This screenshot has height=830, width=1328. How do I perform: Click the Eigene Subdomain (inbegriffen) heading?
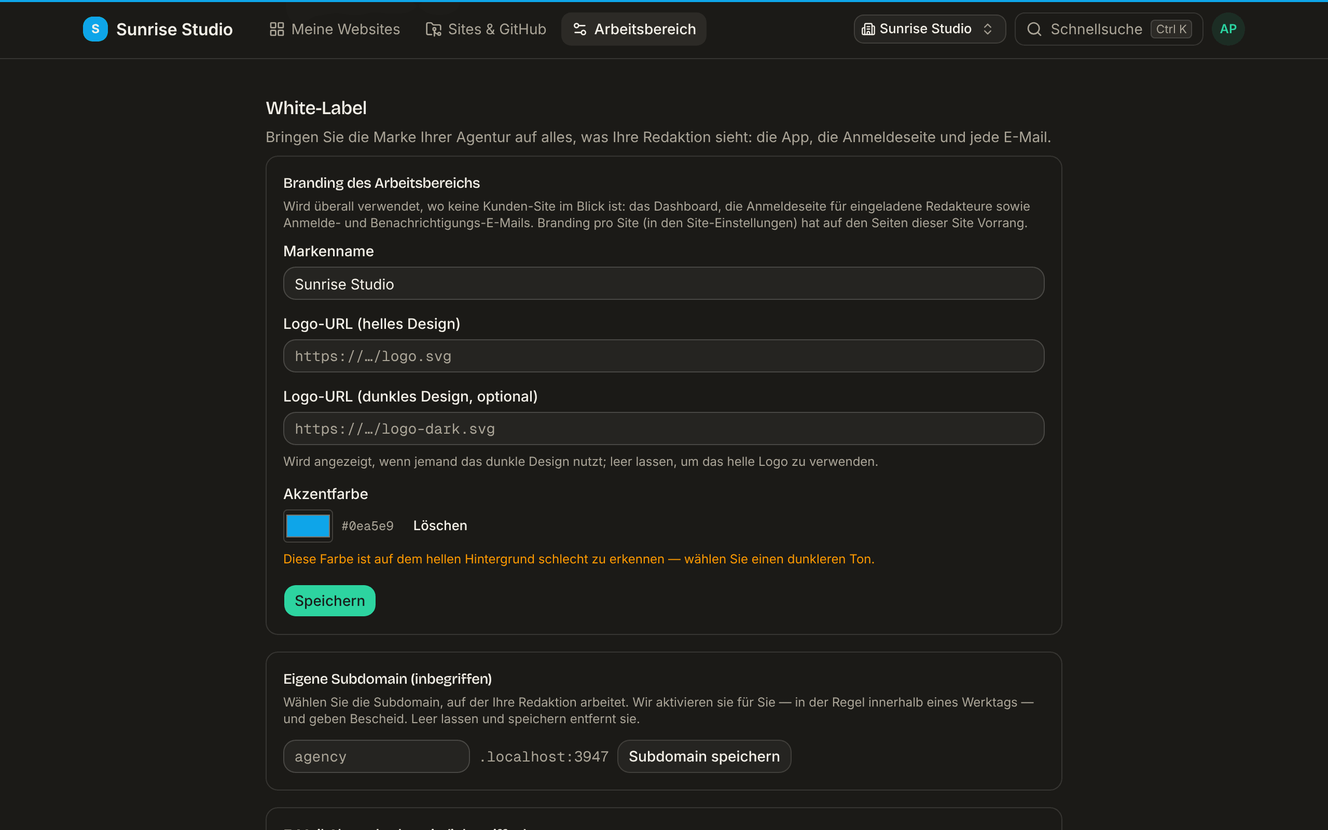[x=388, y=679]
